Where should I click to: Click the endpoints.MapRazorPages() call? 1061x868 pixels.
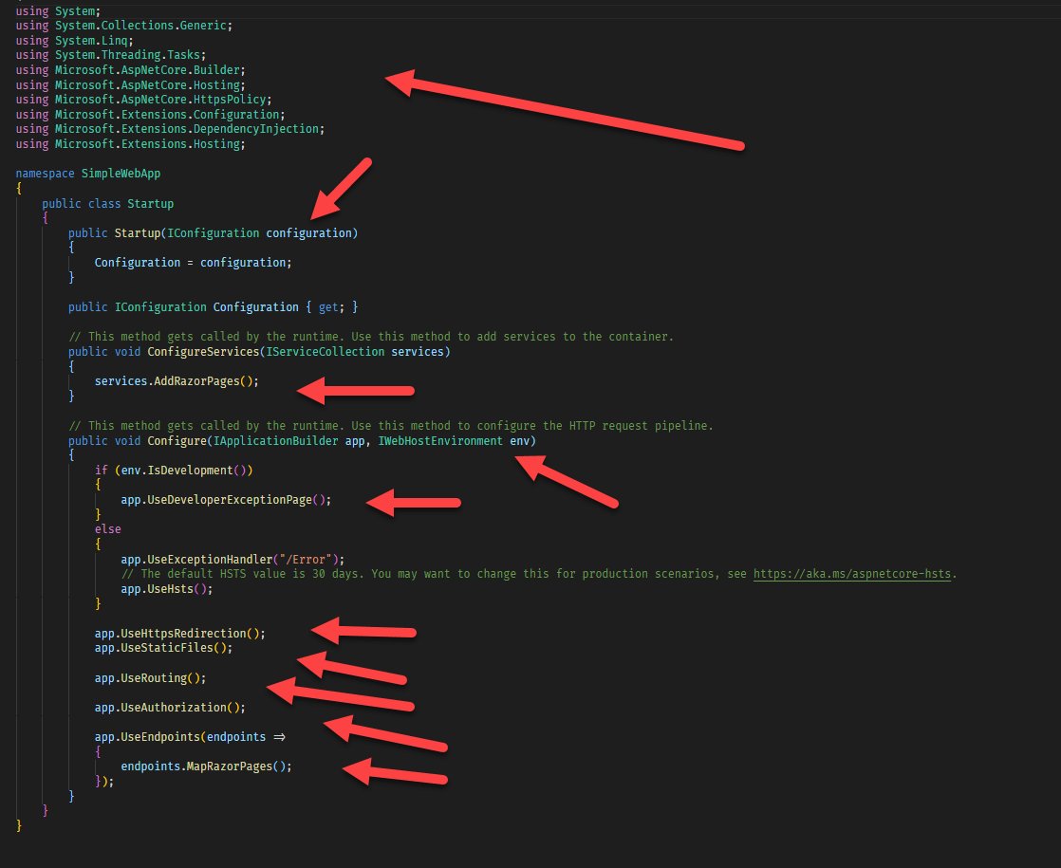[x=206, y=766]
